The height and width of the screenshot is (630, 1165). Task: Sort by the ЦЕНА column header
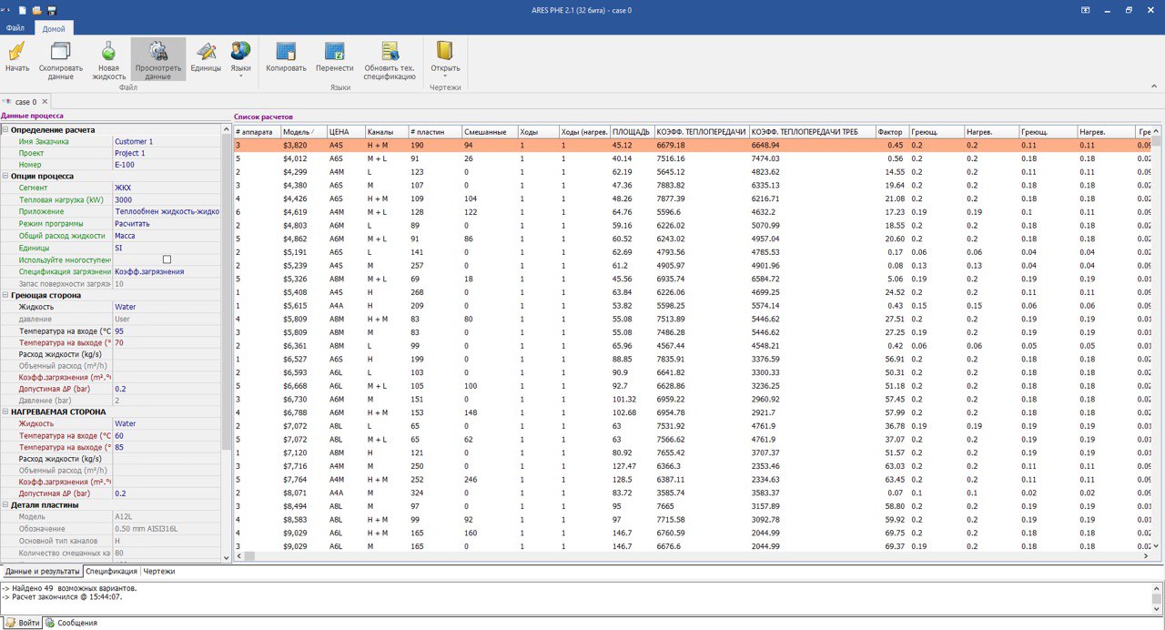tap(345, 132)
